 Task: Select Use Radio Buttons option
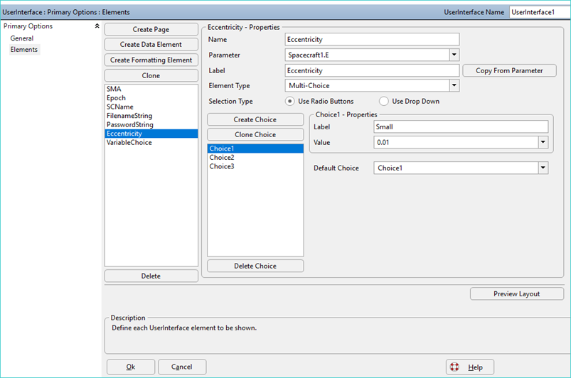[x=289, y=101]
